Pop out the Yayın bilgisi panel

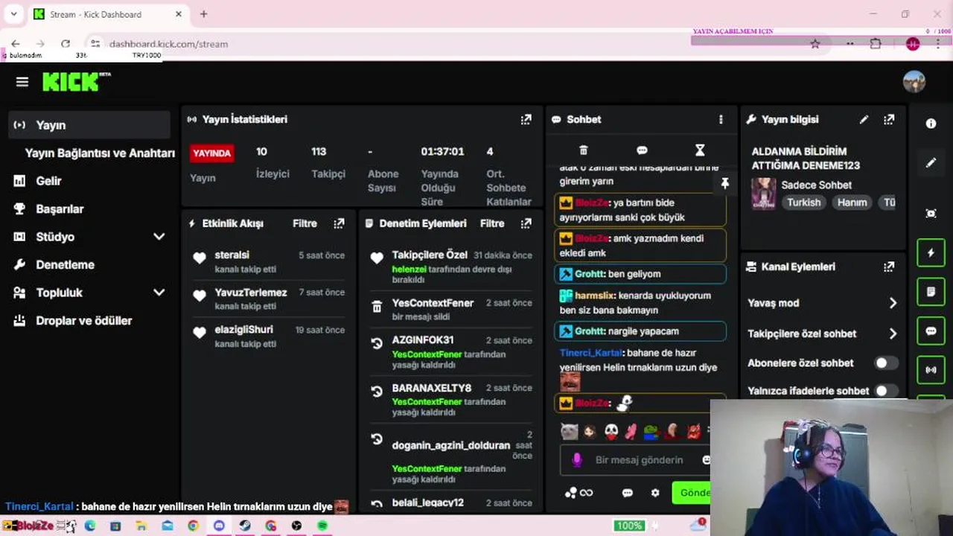pyautogui.click(x=889, y=119)
